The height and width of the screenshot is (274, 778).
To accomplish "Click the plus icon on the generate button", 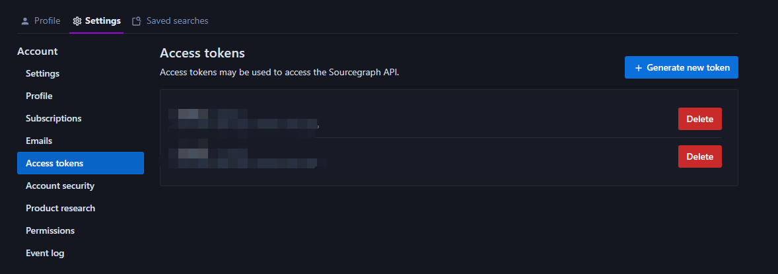I will coord(639,68).
